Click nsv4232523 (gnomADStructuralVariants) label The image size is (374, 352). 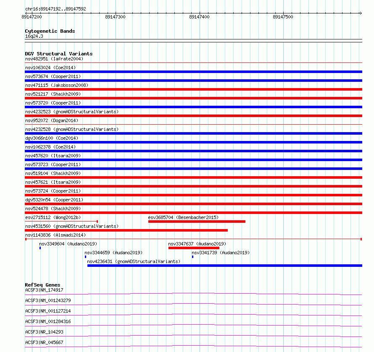72,112
